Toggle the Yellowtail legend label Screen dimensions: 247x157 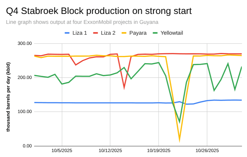click(172, 33)
